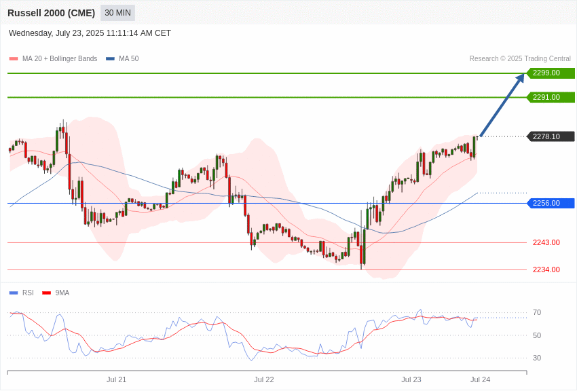577x391 pixels.
Task: Click the Russell 2000 (CME) title
Action: [x=51, y=13]
